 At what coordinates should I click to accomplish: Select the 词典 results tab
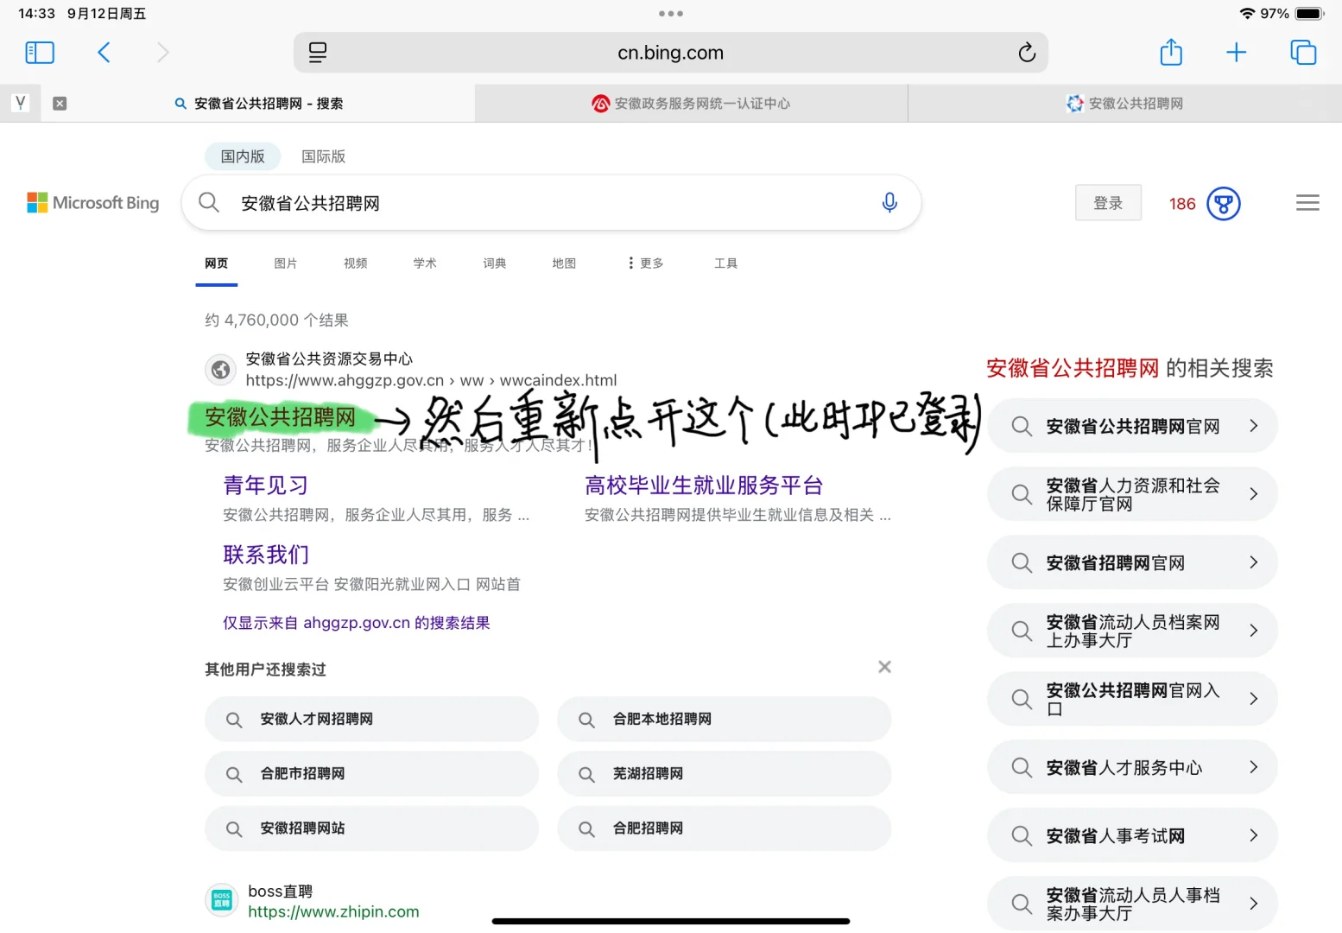pyautogui.click(x=495, y=263)
